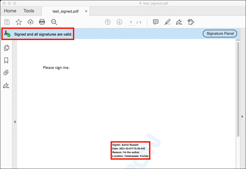Switch to the Home tab
246x169 pixels.
tap(10, 11)
